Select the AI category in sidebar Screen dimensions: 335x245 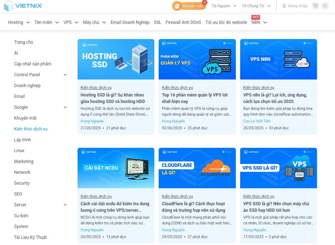pyautogui.click(x=16, y=53)
